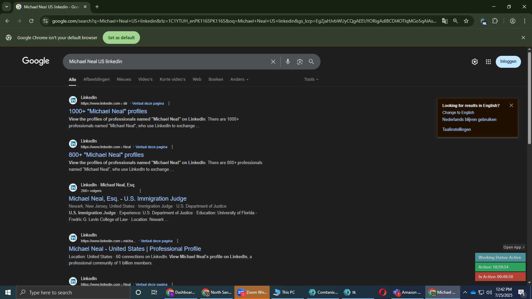
Task: Click the Open App overlay button
Action: (514, 247)
